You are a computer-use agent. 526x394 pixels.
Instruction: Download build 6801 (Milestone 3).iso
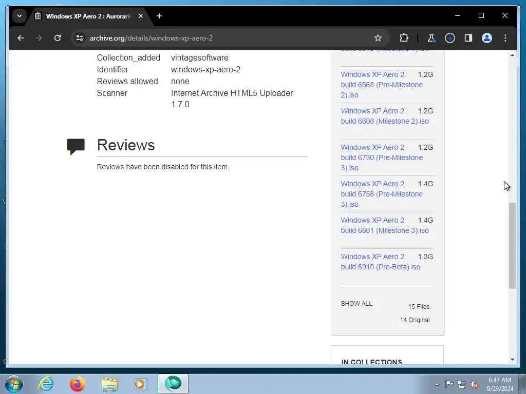[x=385, y=226]
